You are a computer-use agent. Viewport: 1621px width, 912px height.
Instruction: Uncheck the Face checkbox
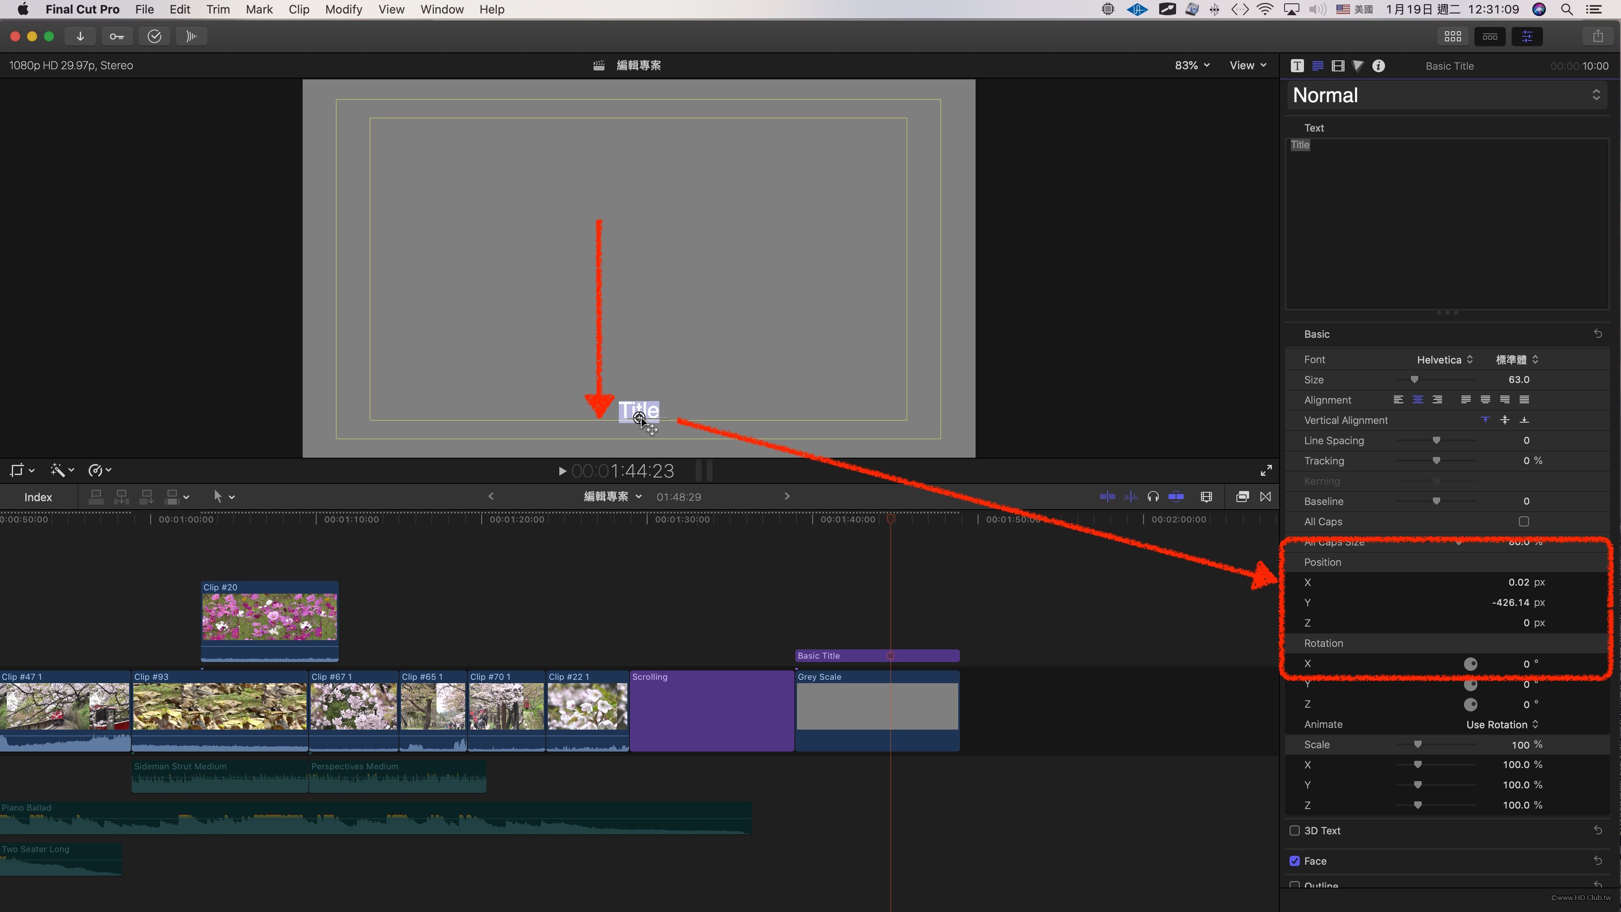[1294, 860]
